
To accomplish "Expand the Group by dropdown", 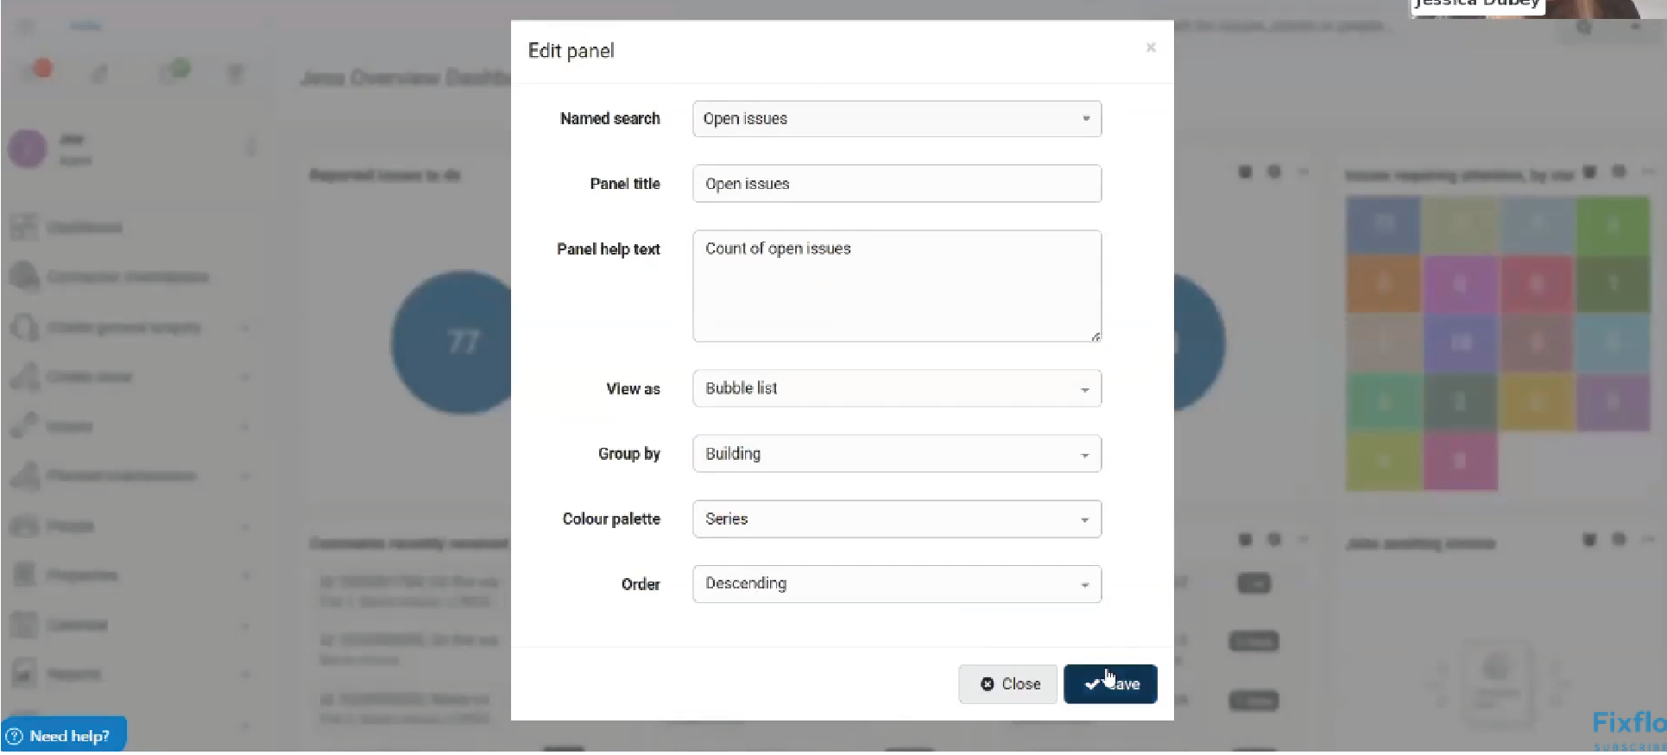I will 897,454.
